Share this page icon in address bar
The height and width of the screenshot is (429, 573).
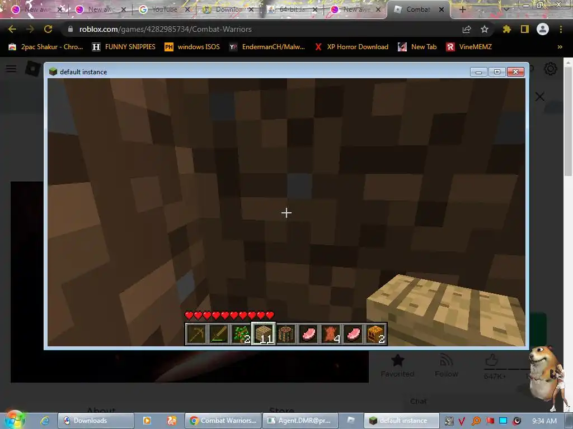[x=467, y=29]
